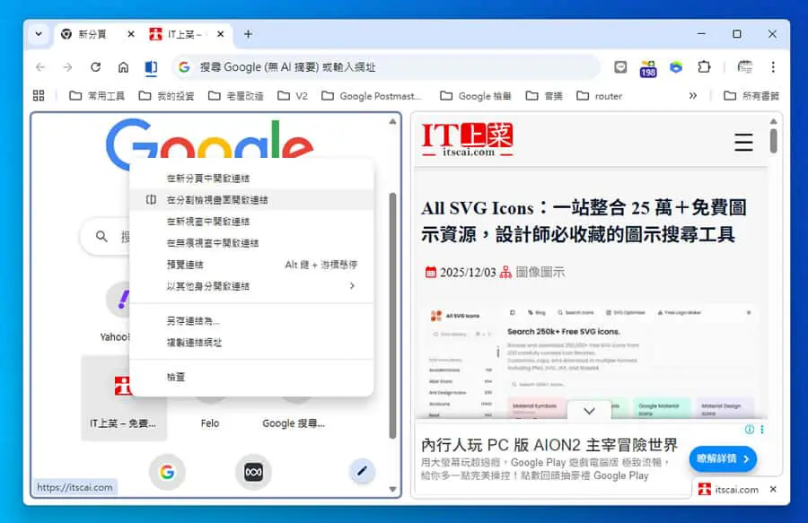This screenshot has height=523, width=808.
Task: Go to home page icon
Action: coord(123,67)
